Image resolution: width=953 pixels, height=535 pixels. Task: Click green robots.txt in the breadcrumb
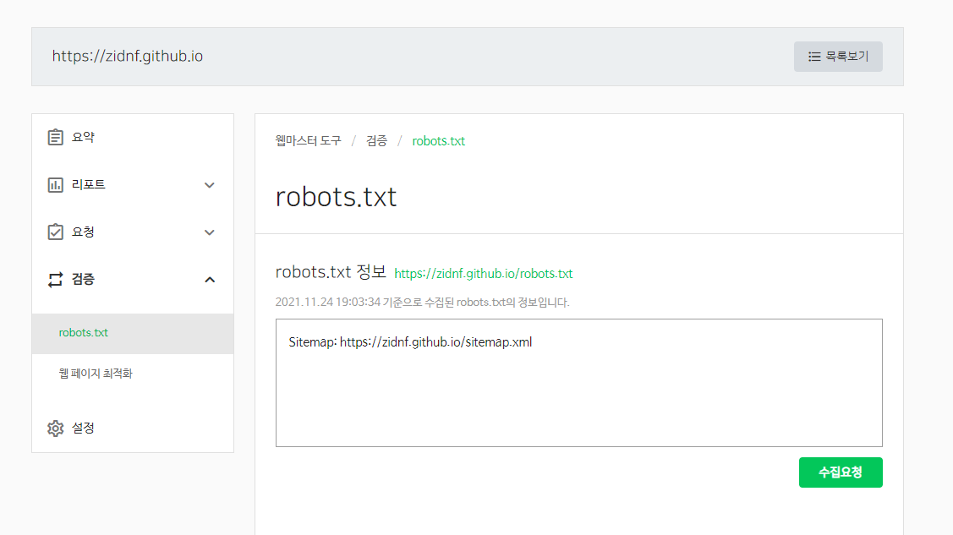pyautogui.click(x=438, y=141)
